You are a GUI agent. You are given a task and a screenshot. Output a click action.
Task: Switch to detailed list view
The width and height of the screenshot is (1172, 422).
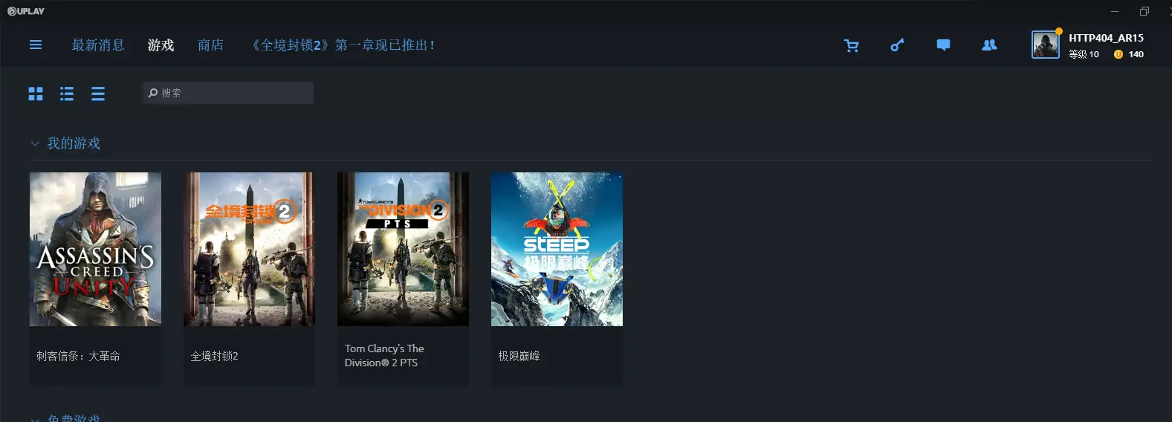click(x=67, y=94)
